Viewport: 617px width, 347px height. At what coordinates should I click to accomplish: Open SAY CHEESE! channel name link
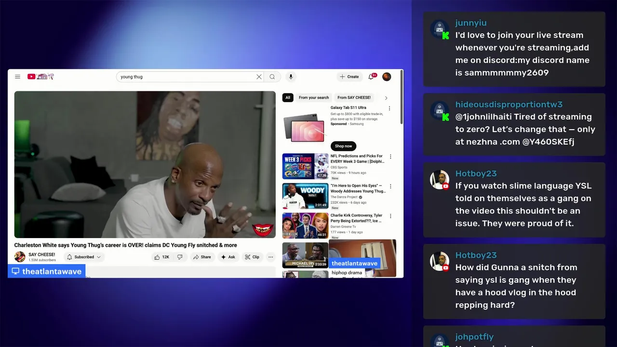(42, 254)
